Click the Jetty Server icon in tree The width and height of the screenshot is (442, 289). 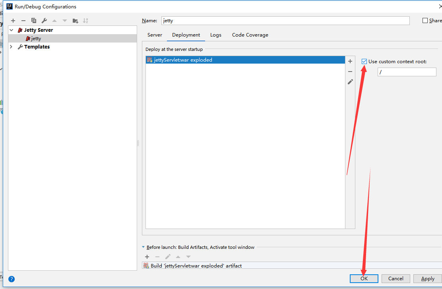[x=20, y=30]
